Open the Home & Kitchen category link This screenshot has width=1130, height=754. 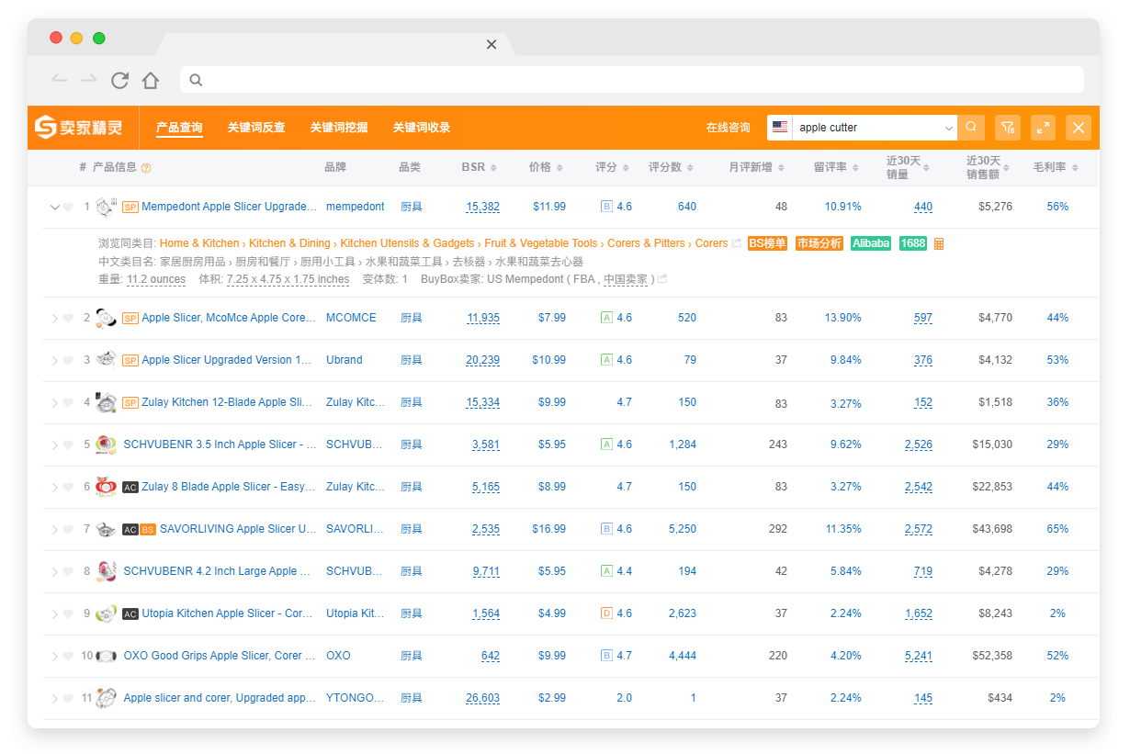point(199,243)
